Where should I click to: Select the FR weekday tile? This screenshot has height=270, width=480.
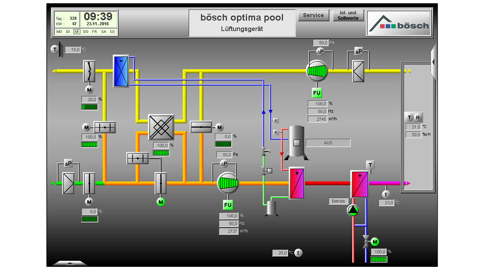[94, 32]
